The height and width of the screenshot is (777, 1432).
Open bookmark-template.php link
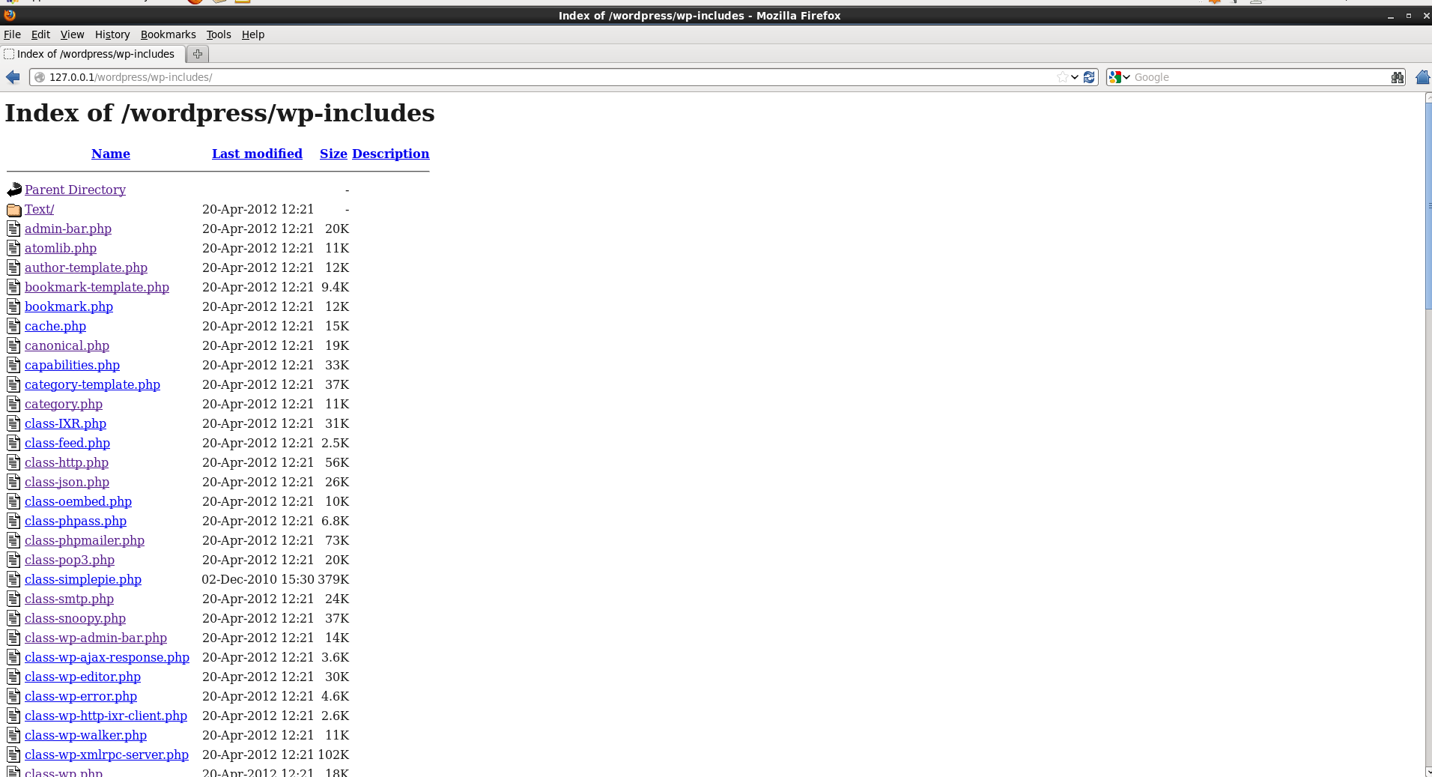click(x=97, y=287)
